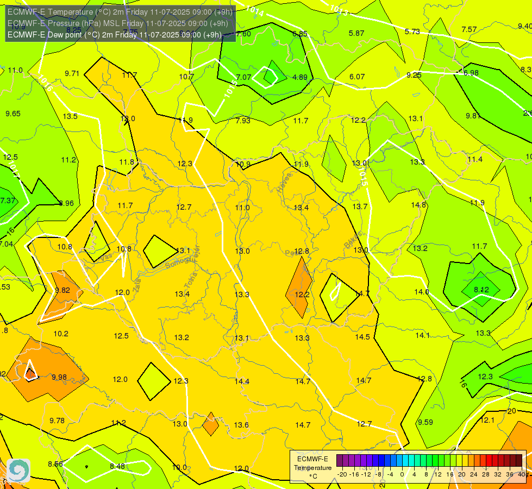The height and width of the screenshot is (489, 532).
Task: Click the dew point value 14.4
Action: tap(242, 382)
